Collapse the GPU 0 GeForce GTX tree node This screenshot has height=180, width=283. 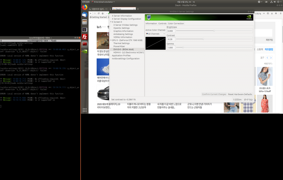[111, 40]
